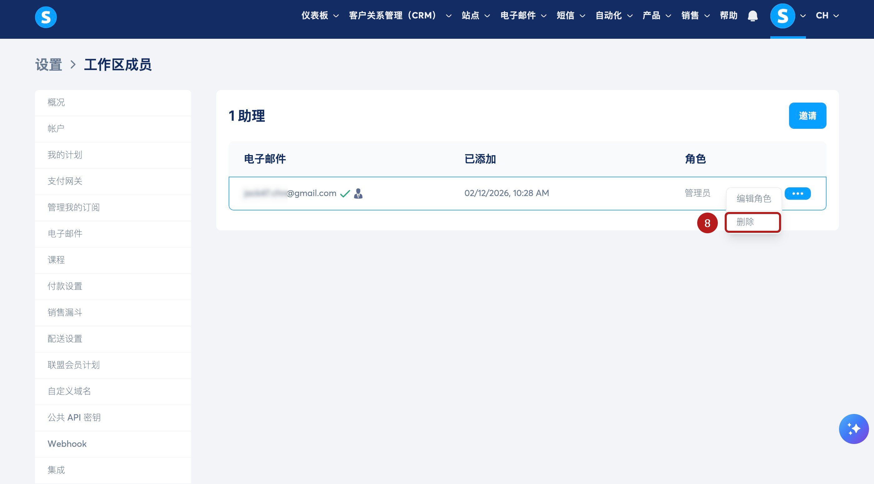
Task: Open the notification bell
Action: 752,16
